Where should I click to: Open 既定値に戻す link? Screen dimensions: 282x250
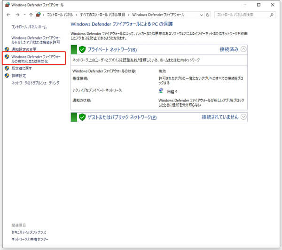pyautogui.click(x=22, y=68)
